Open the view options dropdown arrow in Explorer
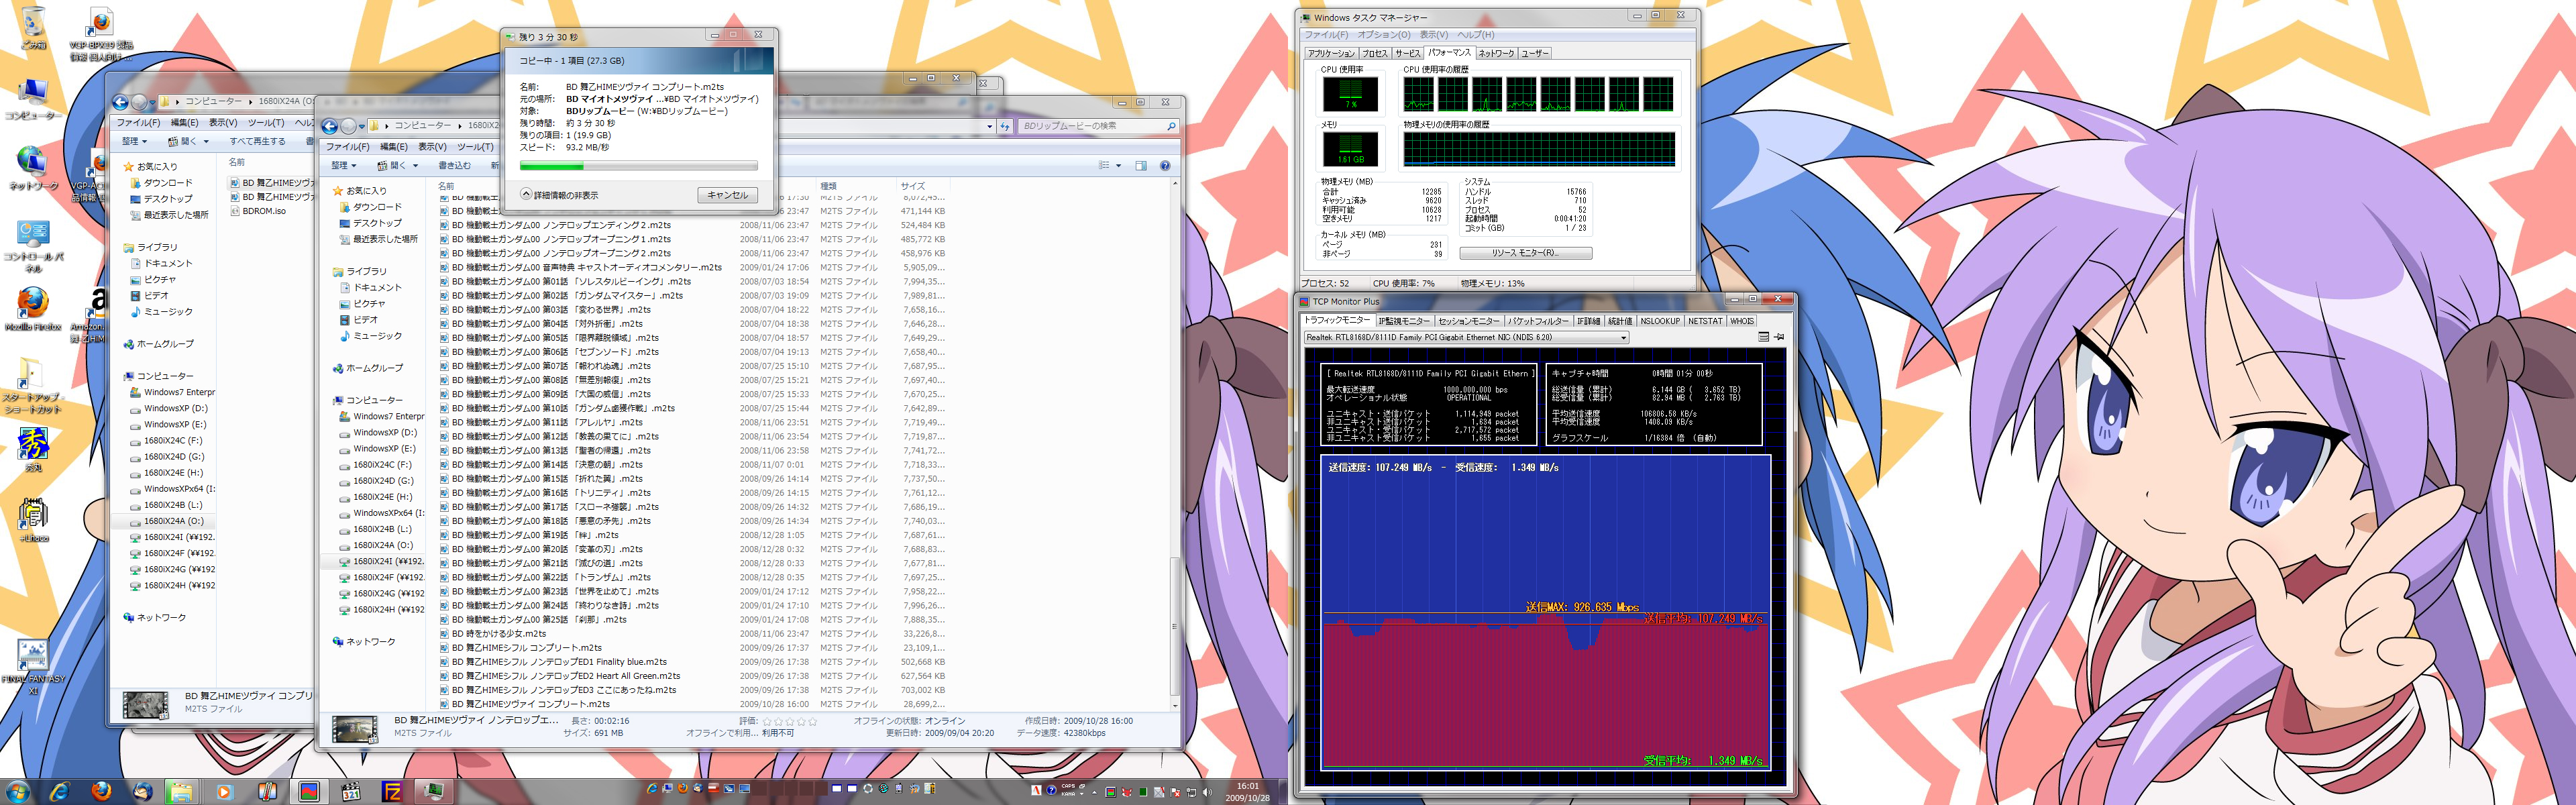Viewport: 2576px width, 805px height. pyautogui.click(x=1118, y=165)
